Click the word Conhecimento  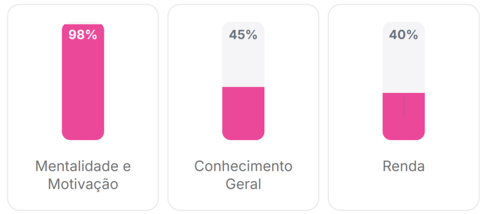tap(243, 167)
